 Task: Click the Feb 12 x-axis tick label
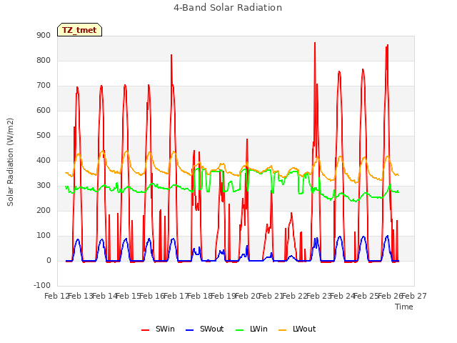(57, 296)
